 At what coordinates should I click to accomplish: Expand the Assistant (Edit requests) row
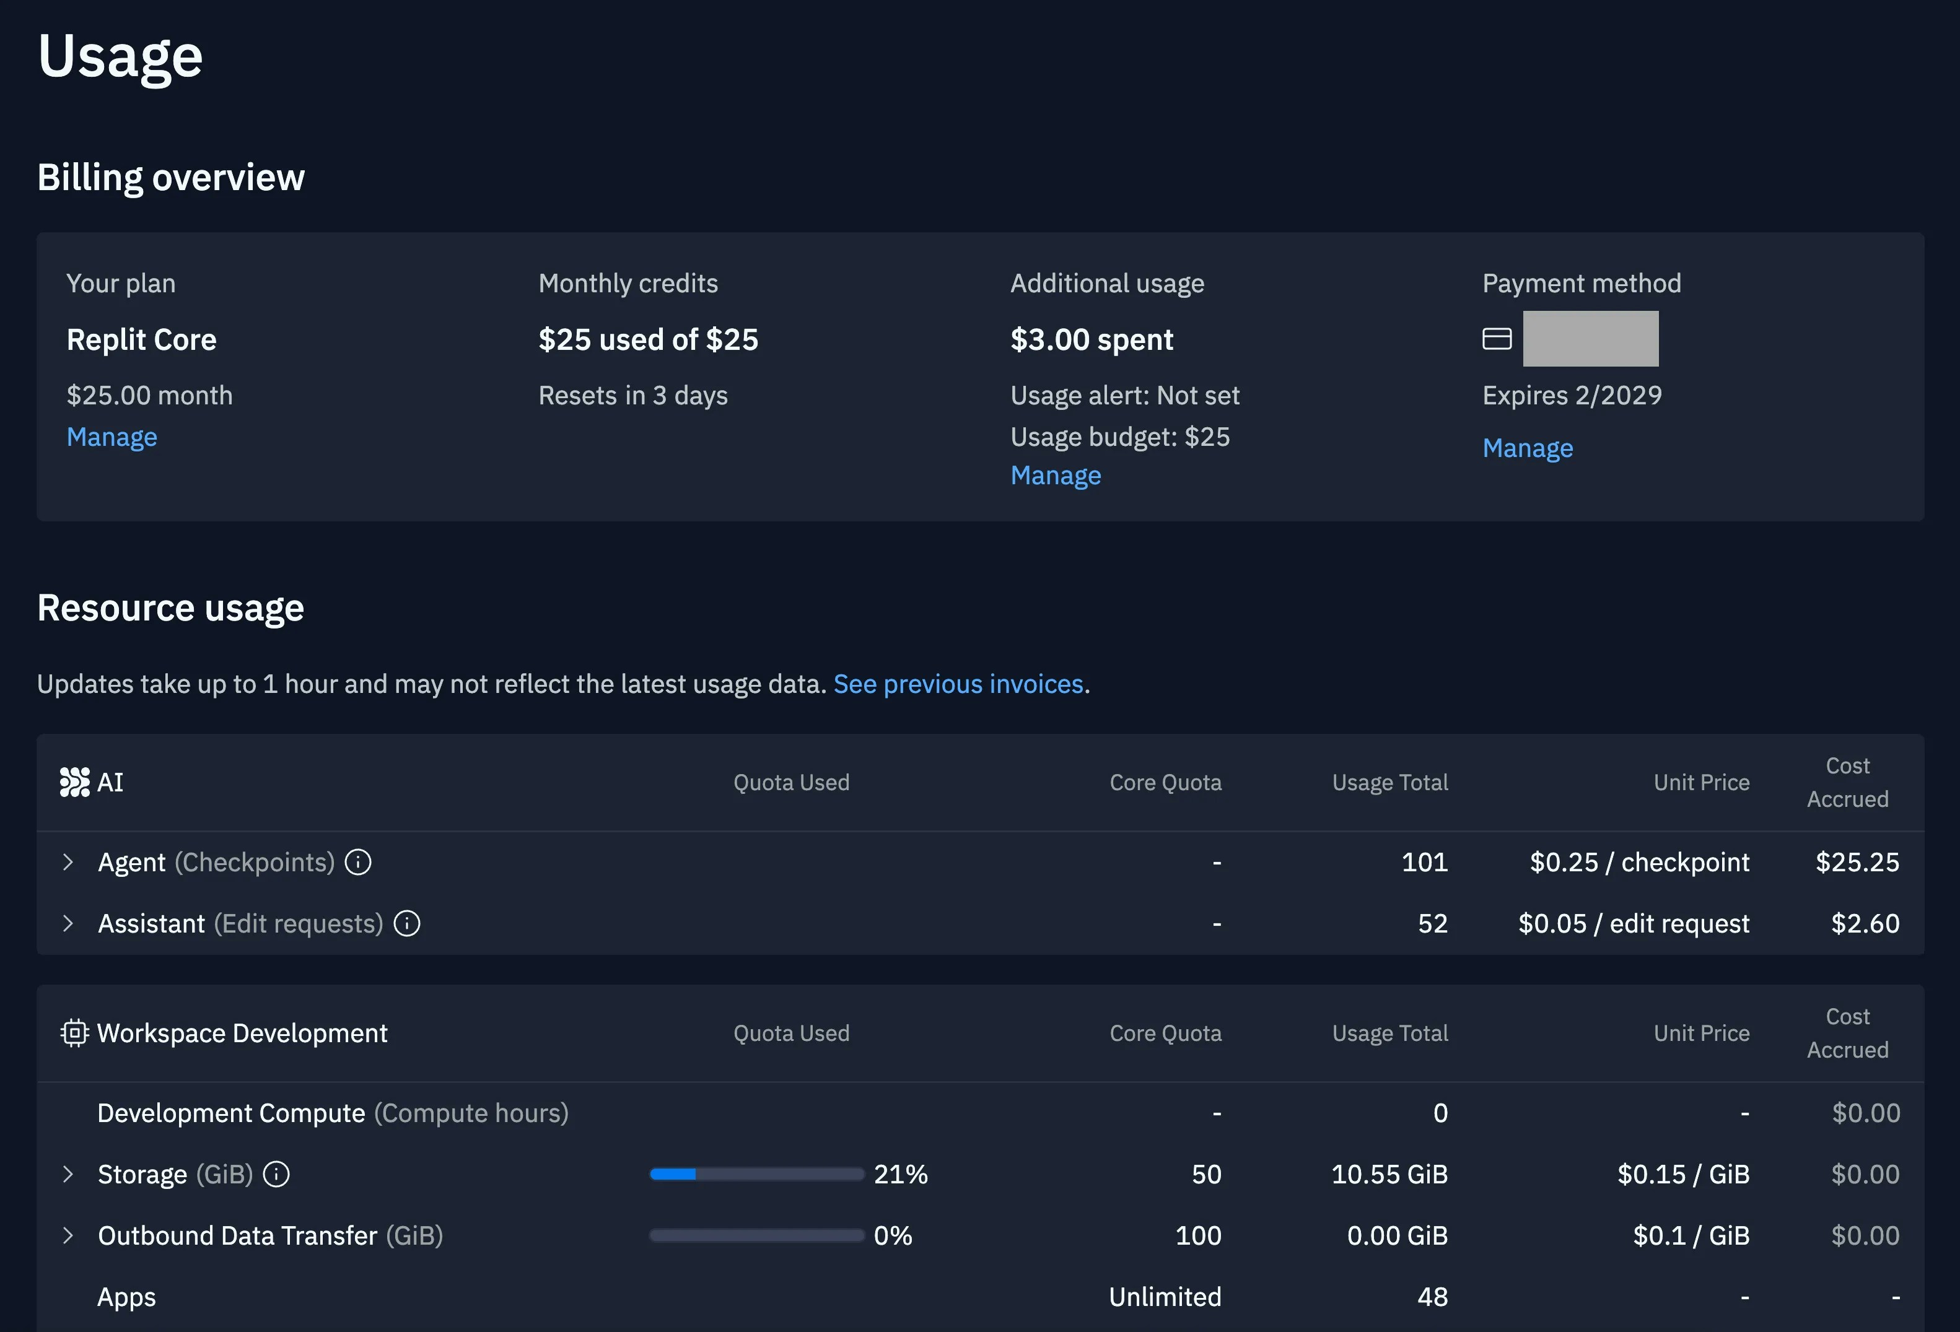coord(68,923)
